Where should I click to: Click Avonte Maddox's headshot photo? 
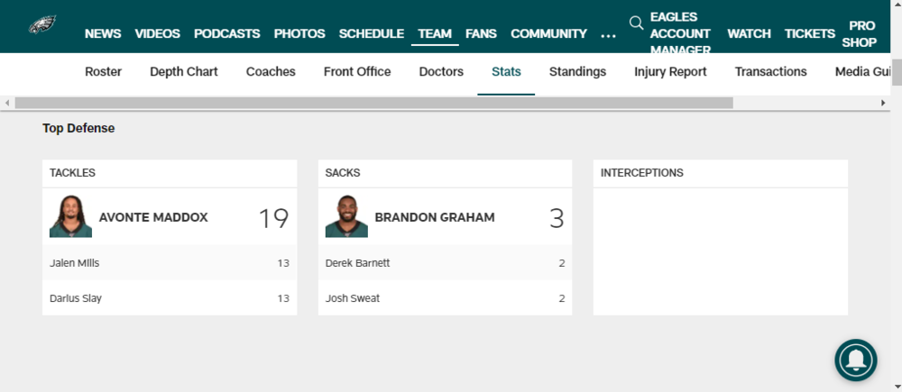point(70,216)
